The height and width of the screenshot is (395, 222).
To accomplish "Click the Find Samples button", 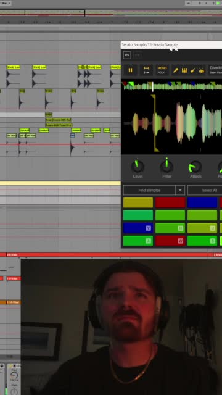I will tap(149, 191).
